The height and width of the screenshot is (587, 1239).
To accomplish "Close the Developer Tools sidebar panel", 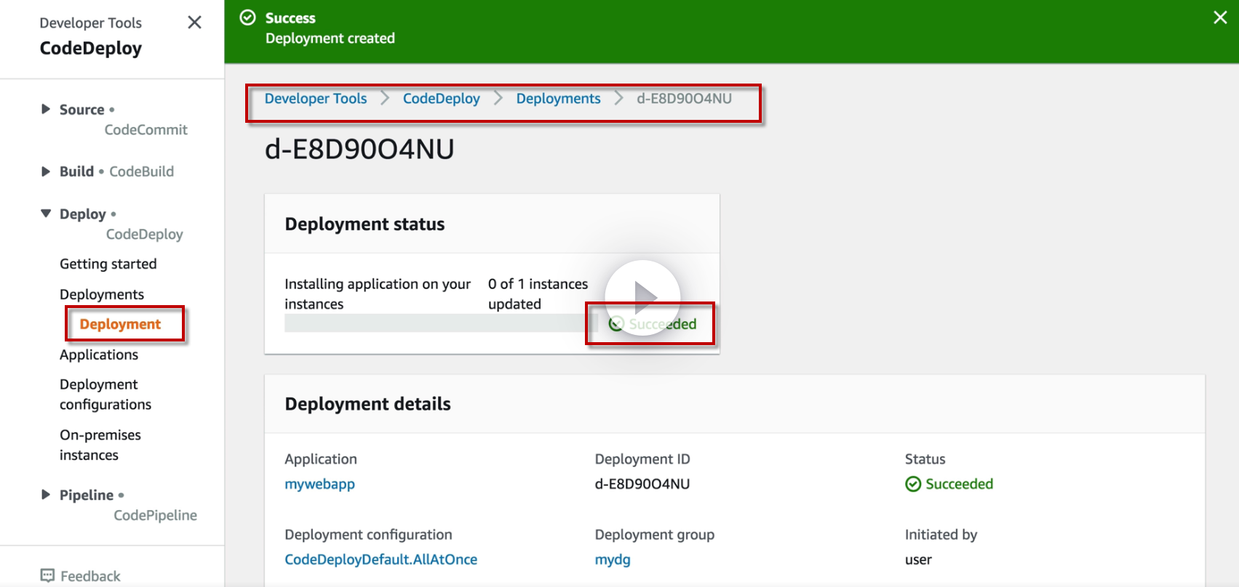I will click(x=194, y=23).
